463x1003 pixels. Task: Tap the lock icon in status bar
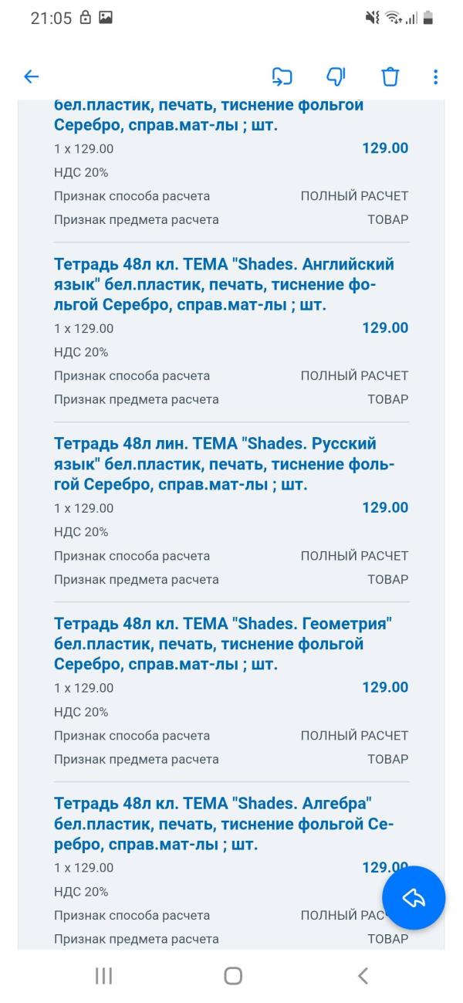(x=83, y=18)
